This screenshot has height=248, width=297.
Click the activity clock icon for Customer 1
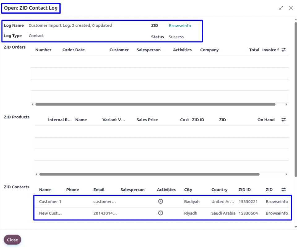161,201
